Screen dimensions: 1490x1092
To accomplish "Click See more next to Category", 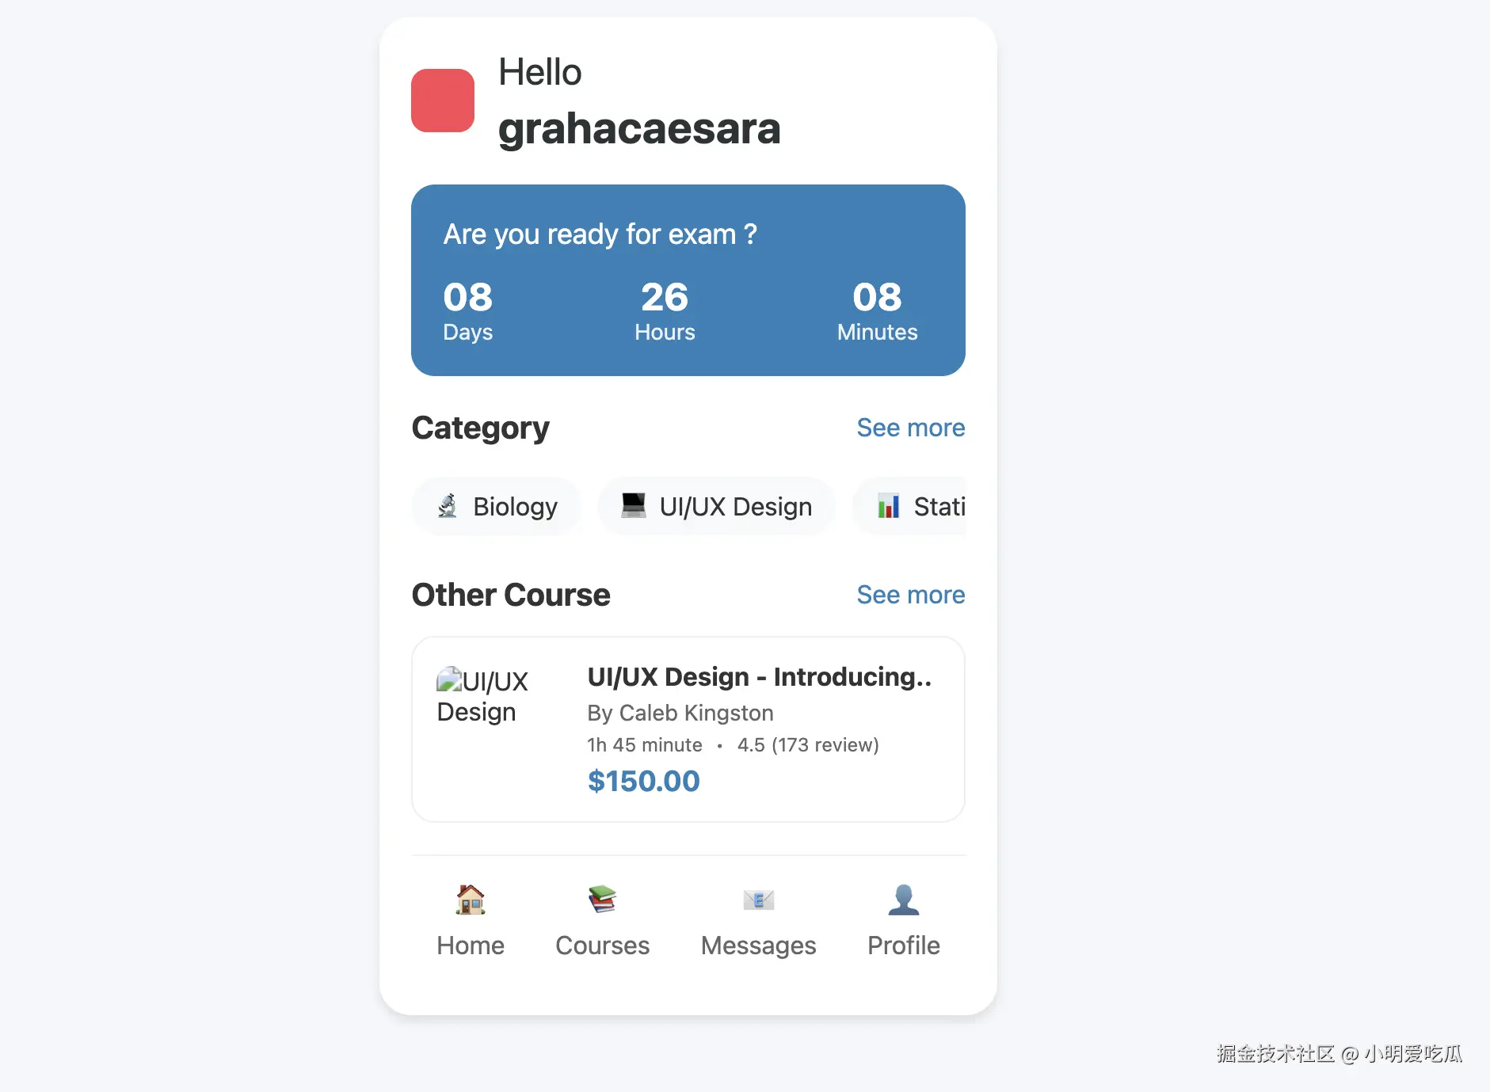I will (910, 428).
